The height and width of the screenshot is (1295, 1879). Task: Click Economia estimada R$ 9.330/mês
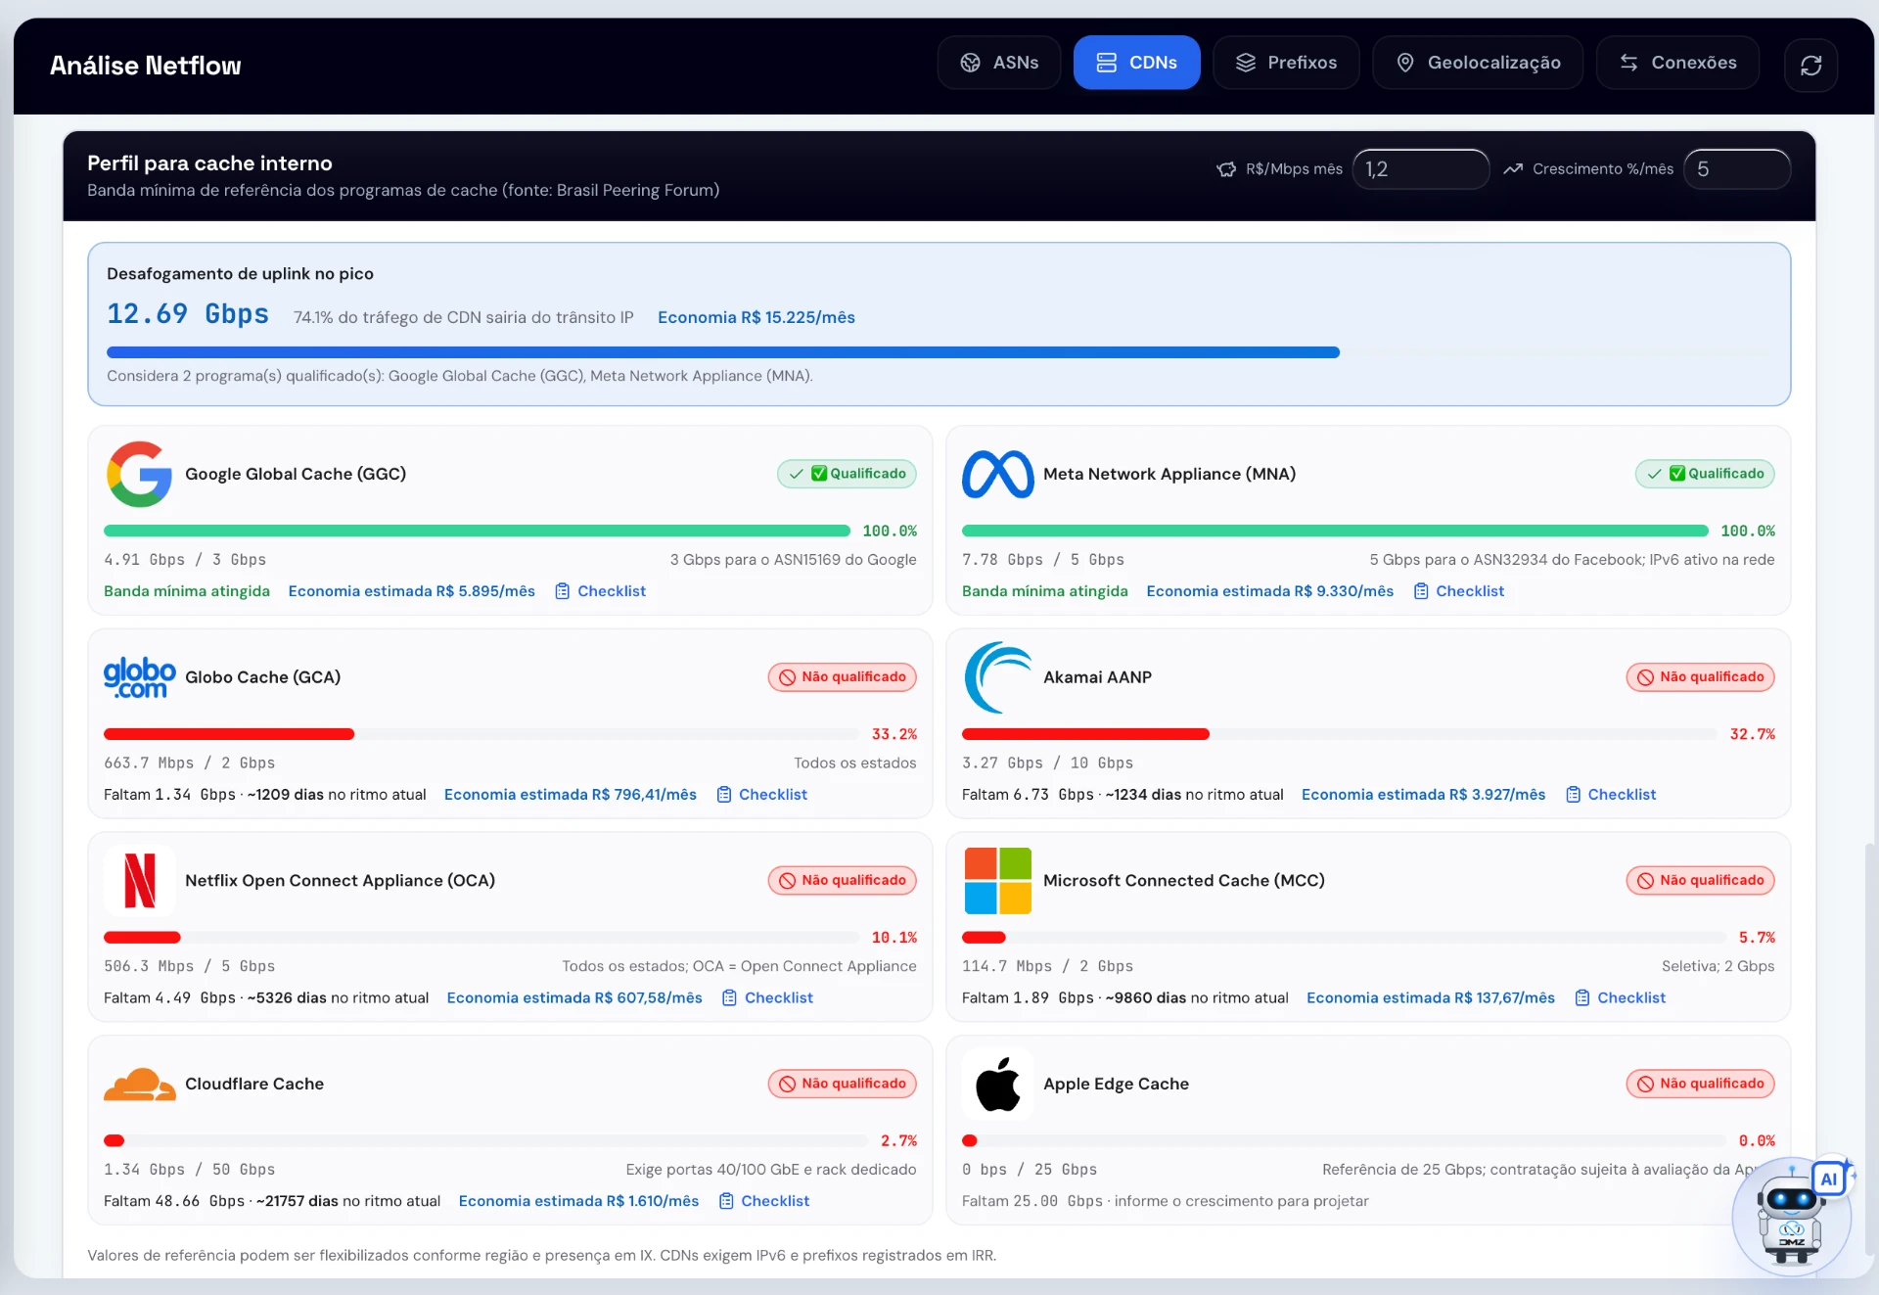[x=1270, y=591]
